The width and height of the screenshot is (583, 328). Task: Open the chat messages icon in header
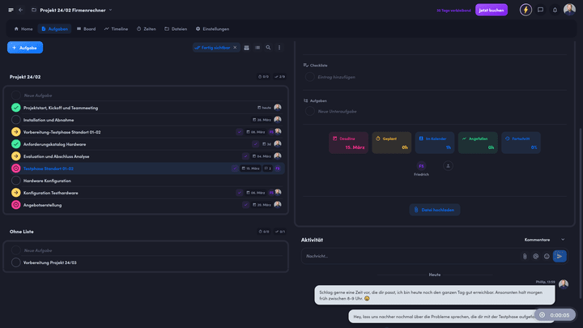pos(541,10)
